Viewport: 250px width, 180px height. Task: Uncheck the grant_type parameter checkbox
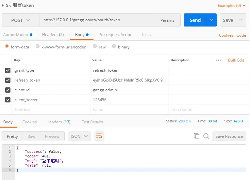tap(8, 70)
